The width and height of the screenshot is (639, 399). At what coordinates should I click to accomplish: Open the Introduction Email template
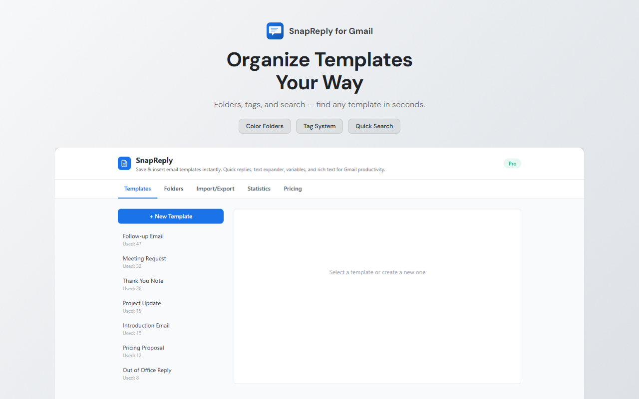(x=171, y=329)
